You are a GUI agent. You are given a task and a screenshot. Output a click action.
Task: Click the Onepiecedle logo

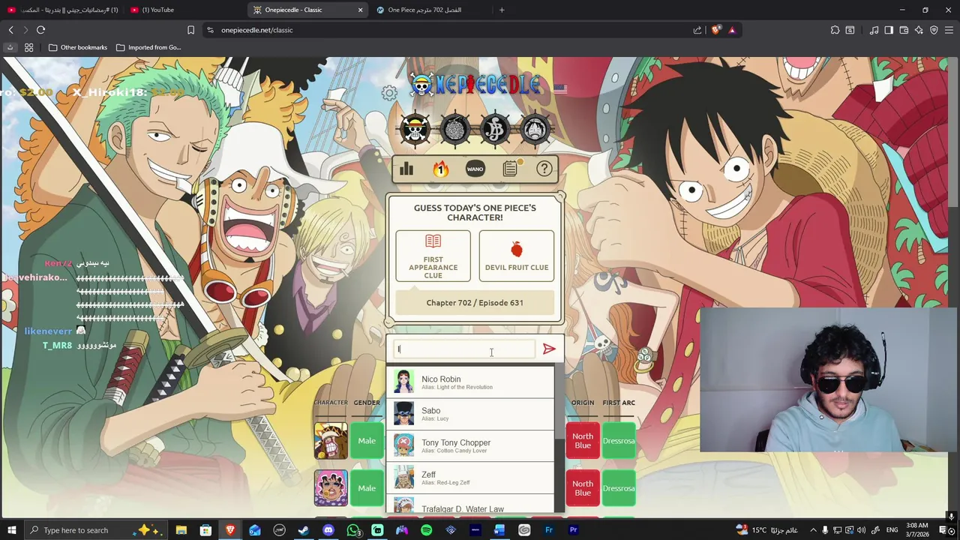click(x=475, y=84)
